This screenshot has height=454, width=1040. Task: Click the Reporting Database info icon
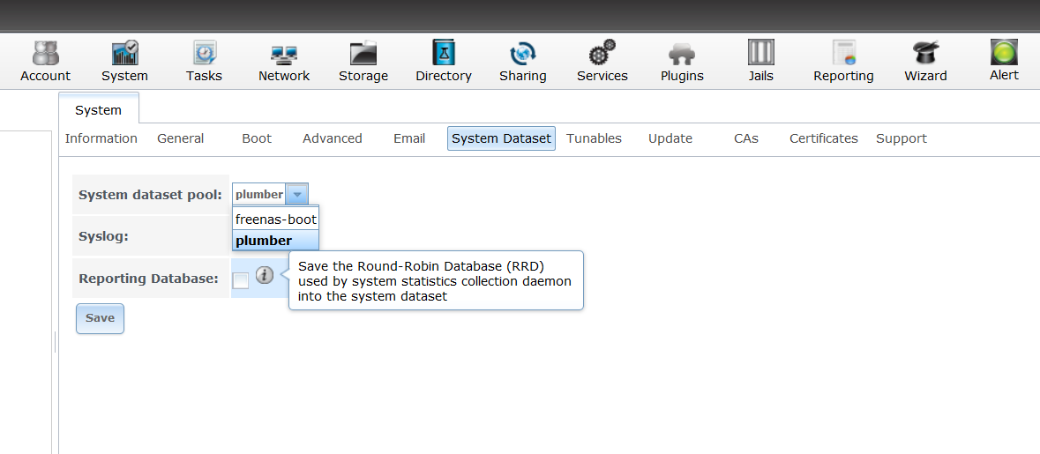click(x=265, y=275)
